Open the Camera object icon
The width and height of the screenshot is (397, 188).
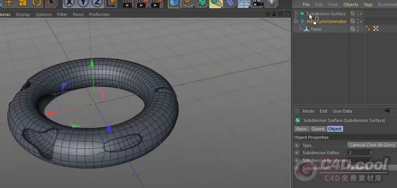pos(258,3)
